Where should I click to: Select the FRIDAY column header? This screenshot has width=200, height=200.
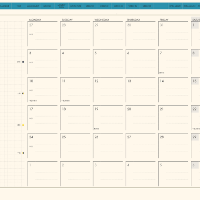164,20
